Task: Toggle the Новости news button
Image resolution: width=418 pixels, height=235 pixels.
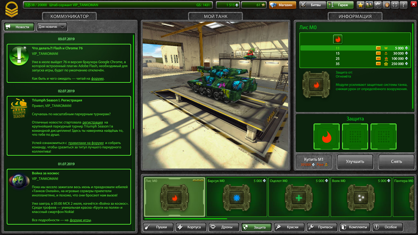Action: [x=19, y=27]
